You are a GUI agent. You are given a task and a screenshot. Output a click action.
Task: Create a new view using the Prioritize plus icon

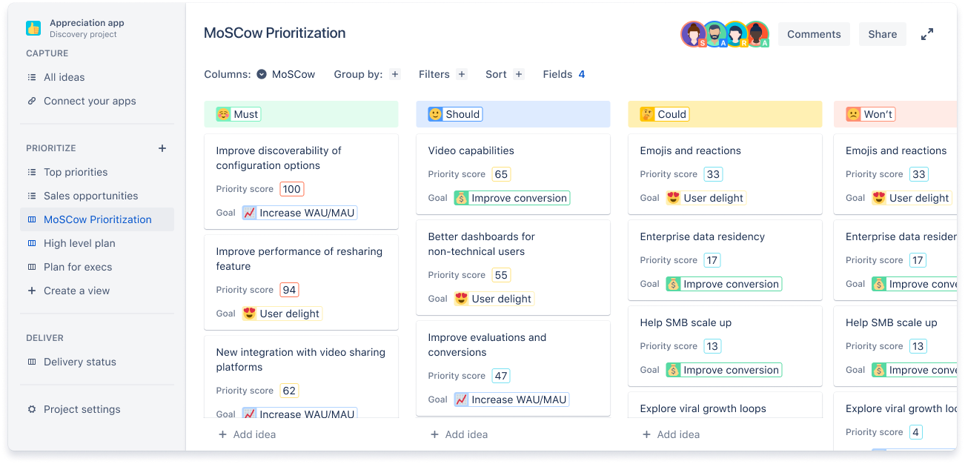tap(162, 148)
